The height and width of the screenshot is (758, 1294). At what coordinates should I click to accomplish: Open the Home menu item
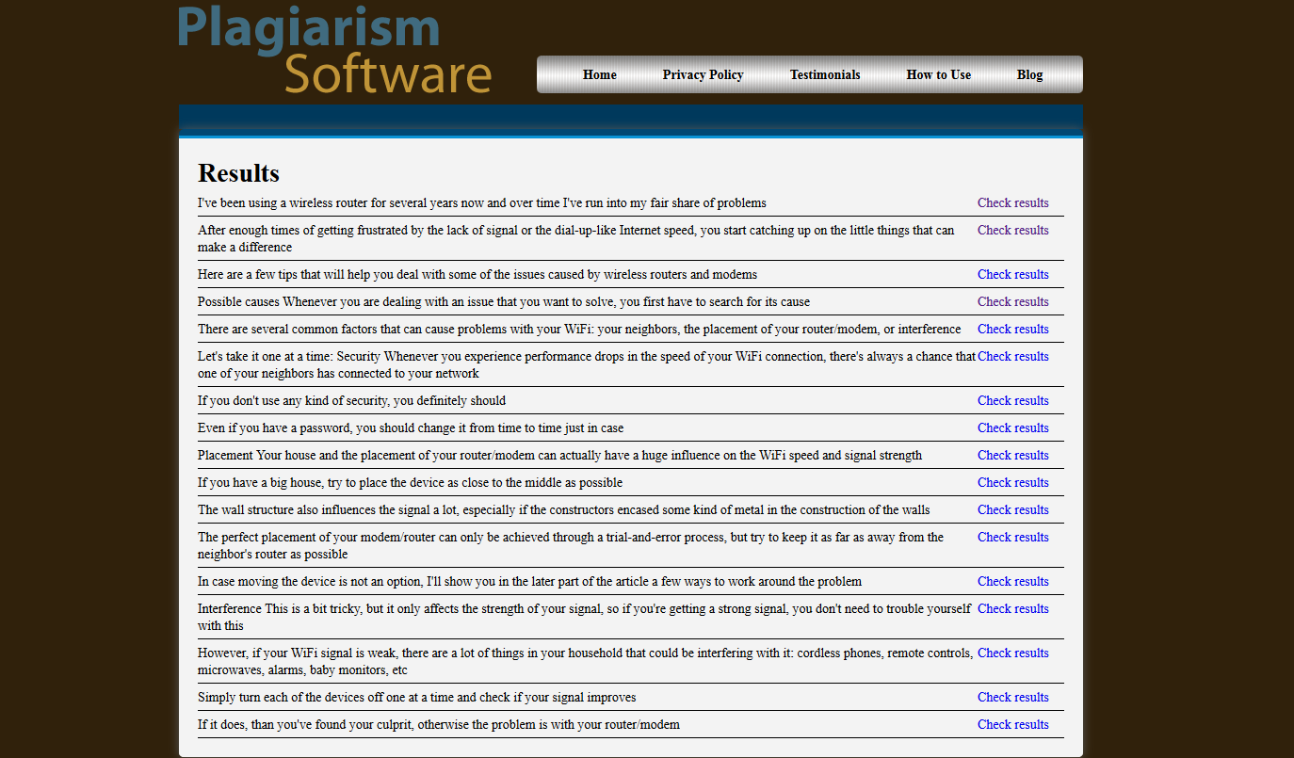coord(600,75)
